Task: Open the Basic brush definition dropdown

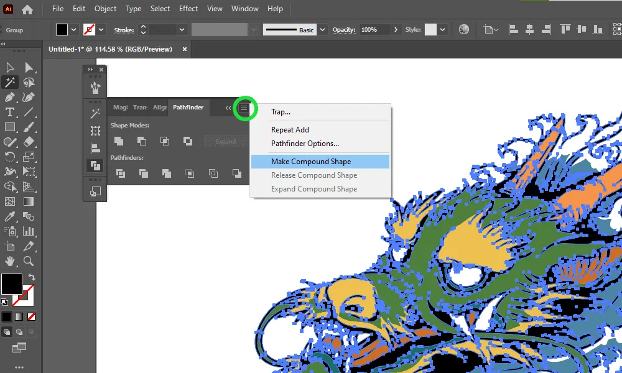Action: pyautogui.click(x=322, y=30)
